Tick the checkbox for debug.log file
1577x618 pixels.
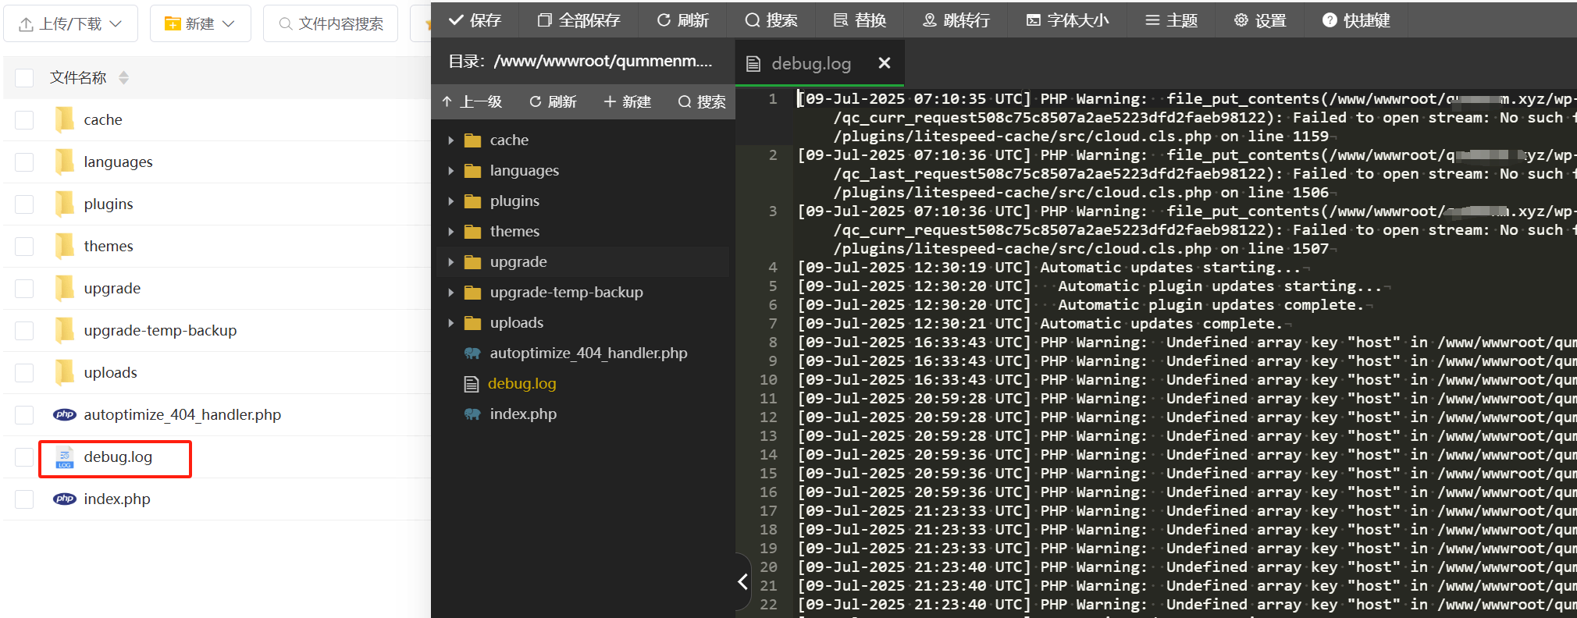25,457
